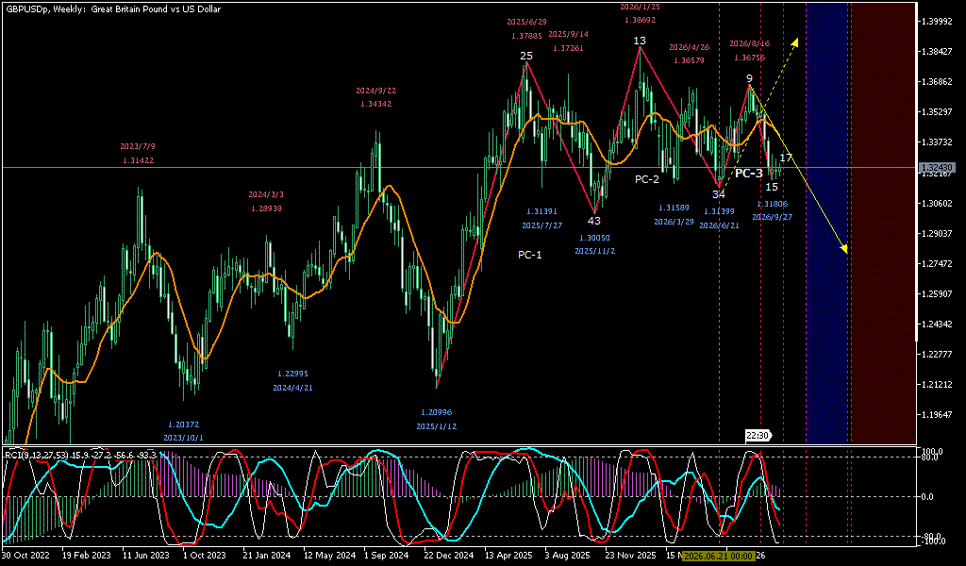The width and height of the screenshot is (966, 566).
Task: Click the 1.37885 high price label
Action: (x=526, y=36)
